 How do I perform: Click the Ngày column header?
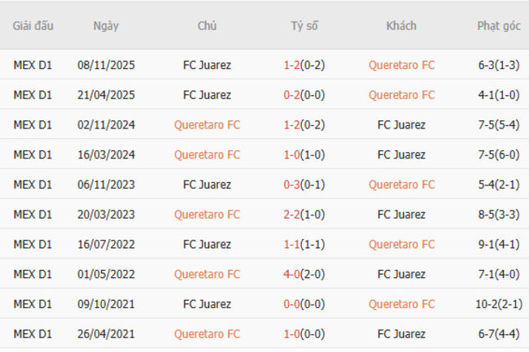coord(106,26)
